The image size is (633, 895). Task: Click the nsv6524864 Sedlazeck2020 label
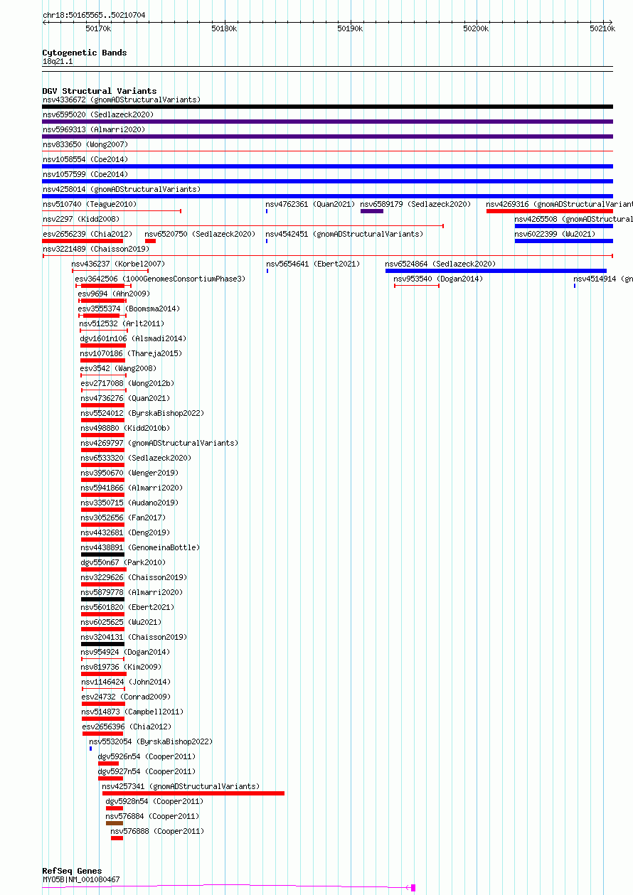tap(441, 264)
